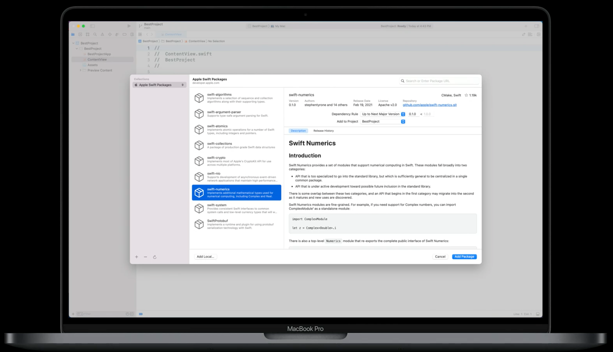Add a package collection with plus button
Viewport: 613px width, 352px height.
pos(137,257)
